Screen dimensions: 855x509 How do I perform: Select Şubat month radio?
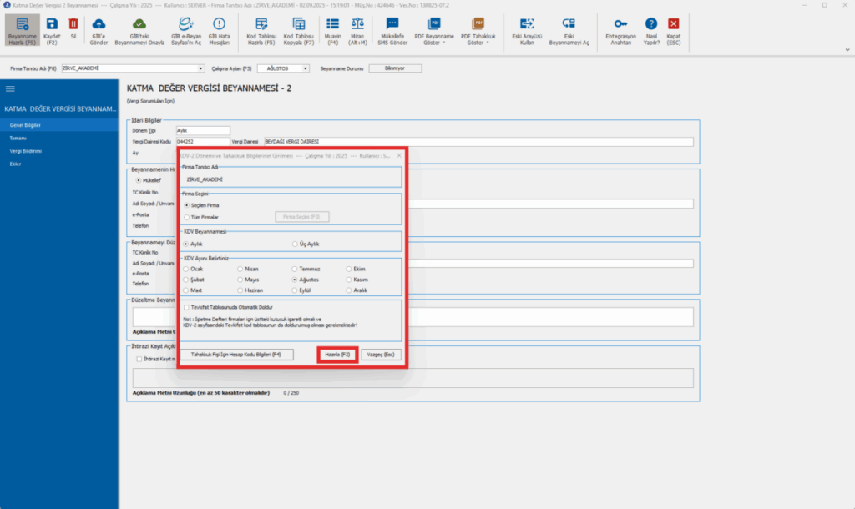point(186,280)
